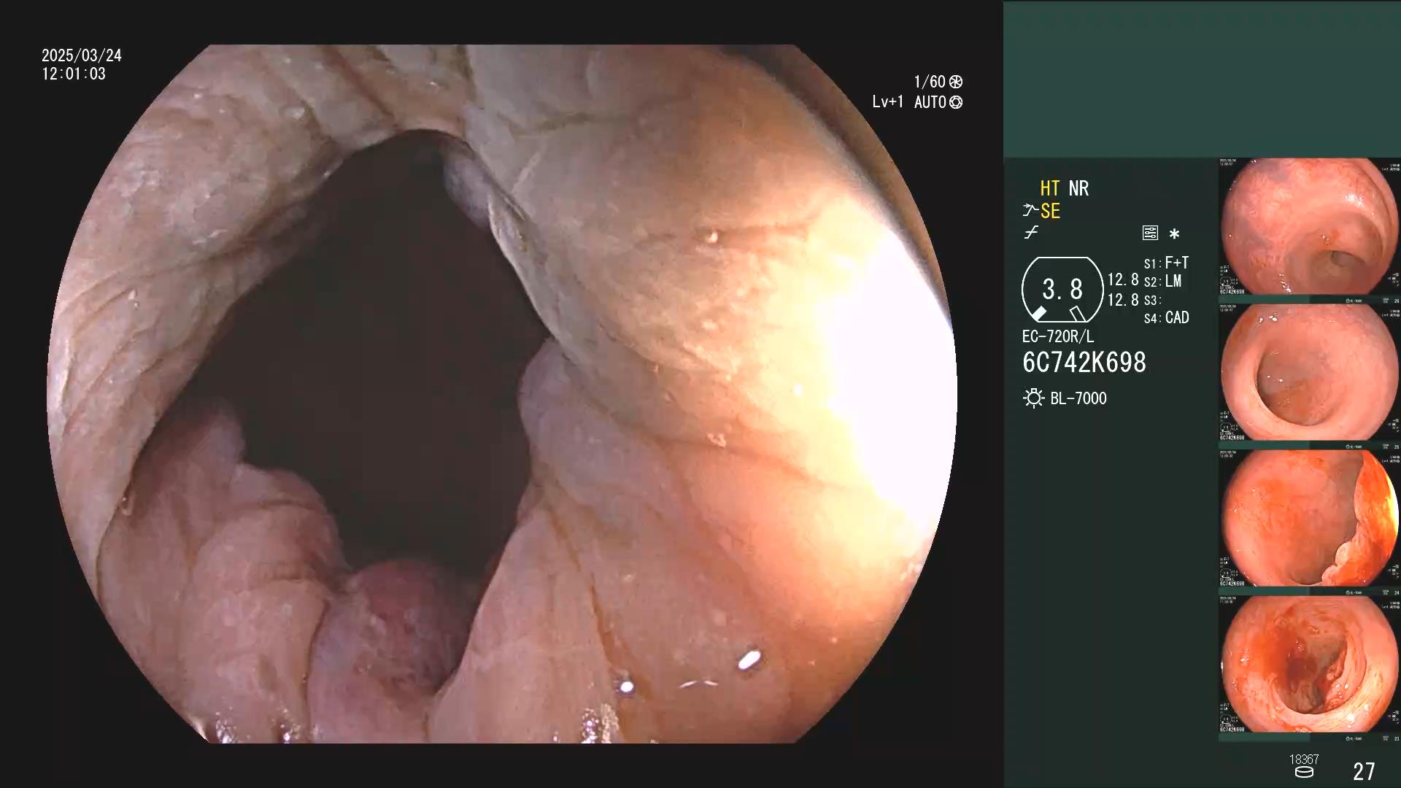This screenshot has height=788, width=1401.
Task: Click the scope tip diagram showing 3.8
Action: tap(1062, 290)
